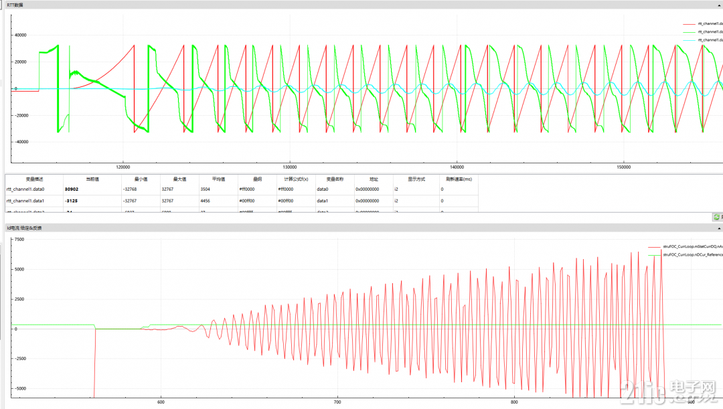Click the 140000 x-axis label on the RTT chart
The image size is (723, 409).
(x=457, y=167)
